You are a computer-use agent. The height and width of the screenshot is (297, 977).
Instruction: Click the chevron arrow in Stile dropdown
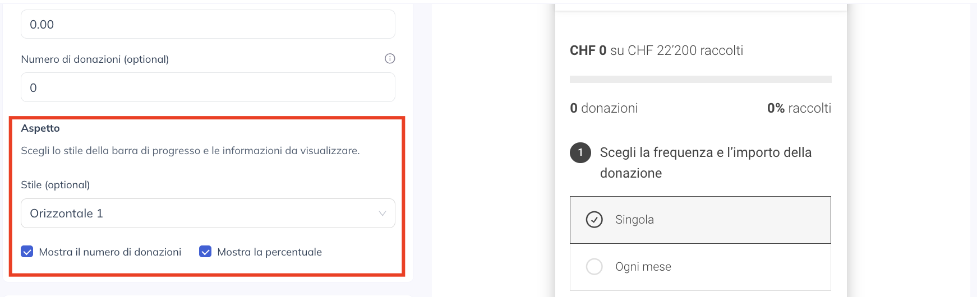pyautogui.click(x=382, y=214)
